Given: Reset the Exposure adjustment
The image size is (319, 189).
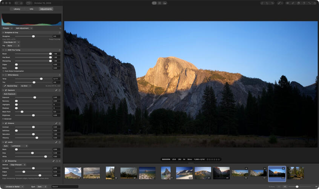Looking at the screenshot, I should [x=60, y=90].
